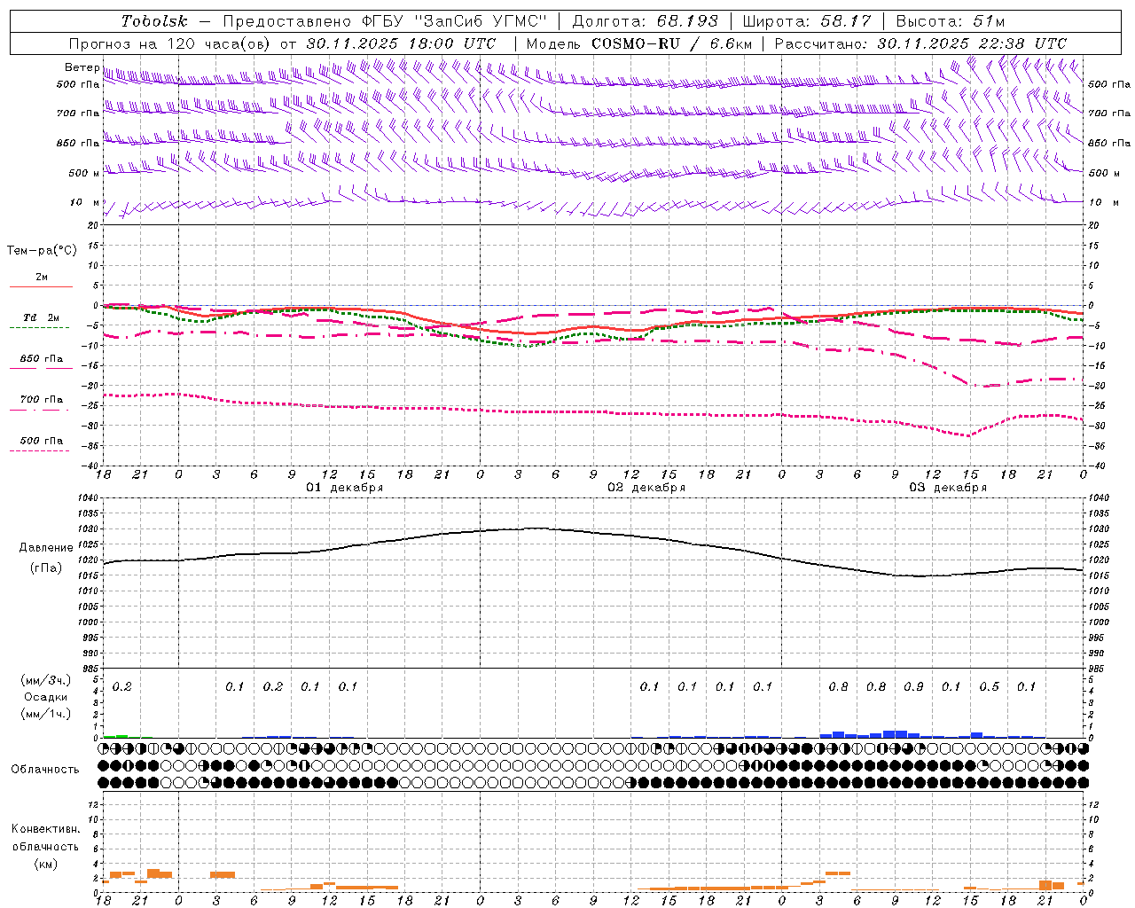
Task: Click the "(км)" unit under convective cloudiness
Action: [x=46, y=864]
